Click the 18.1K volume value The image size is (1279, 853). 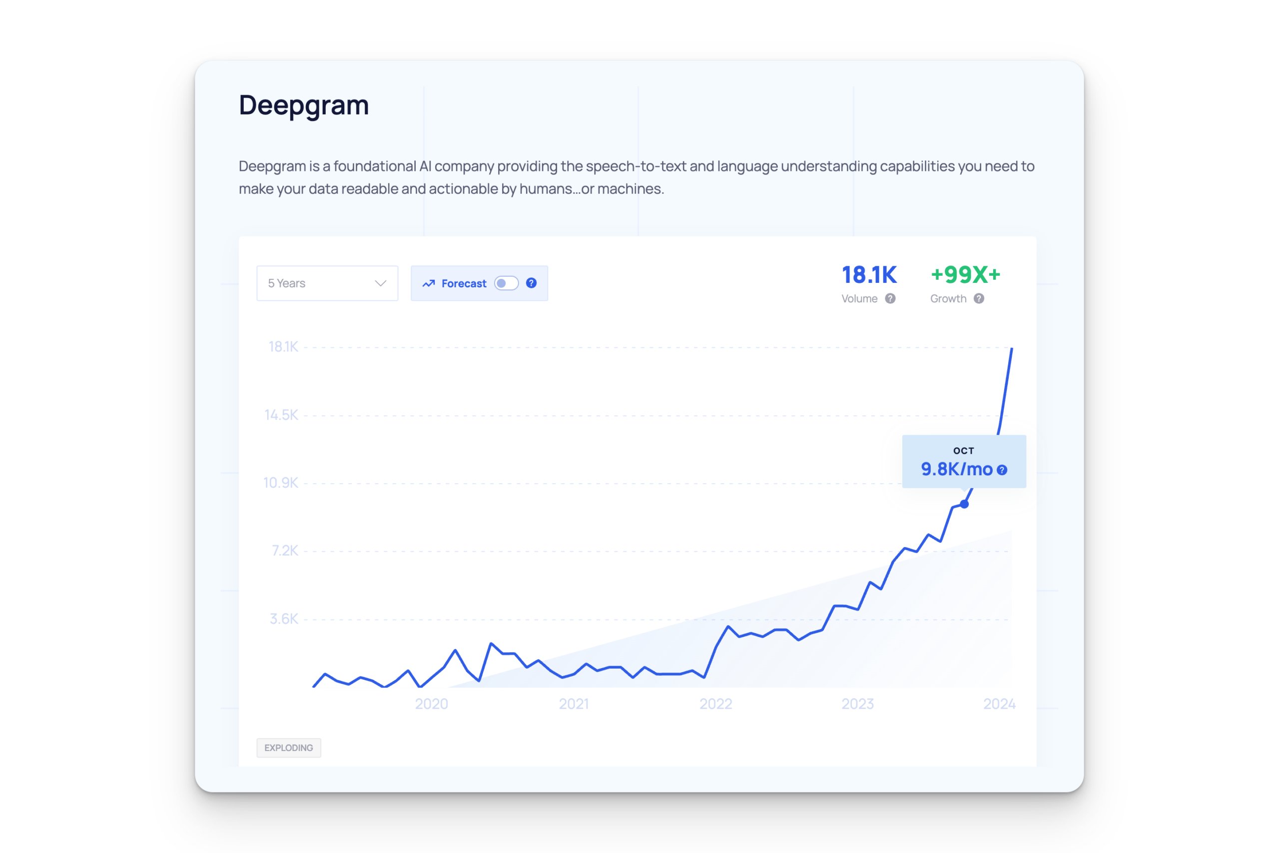pyautogui.click(x=869, y=275)
